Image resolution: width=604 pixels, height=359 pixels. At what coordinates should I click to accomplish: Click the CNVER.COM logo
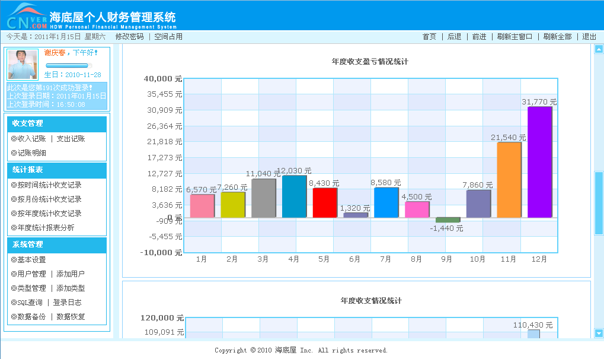27,16
